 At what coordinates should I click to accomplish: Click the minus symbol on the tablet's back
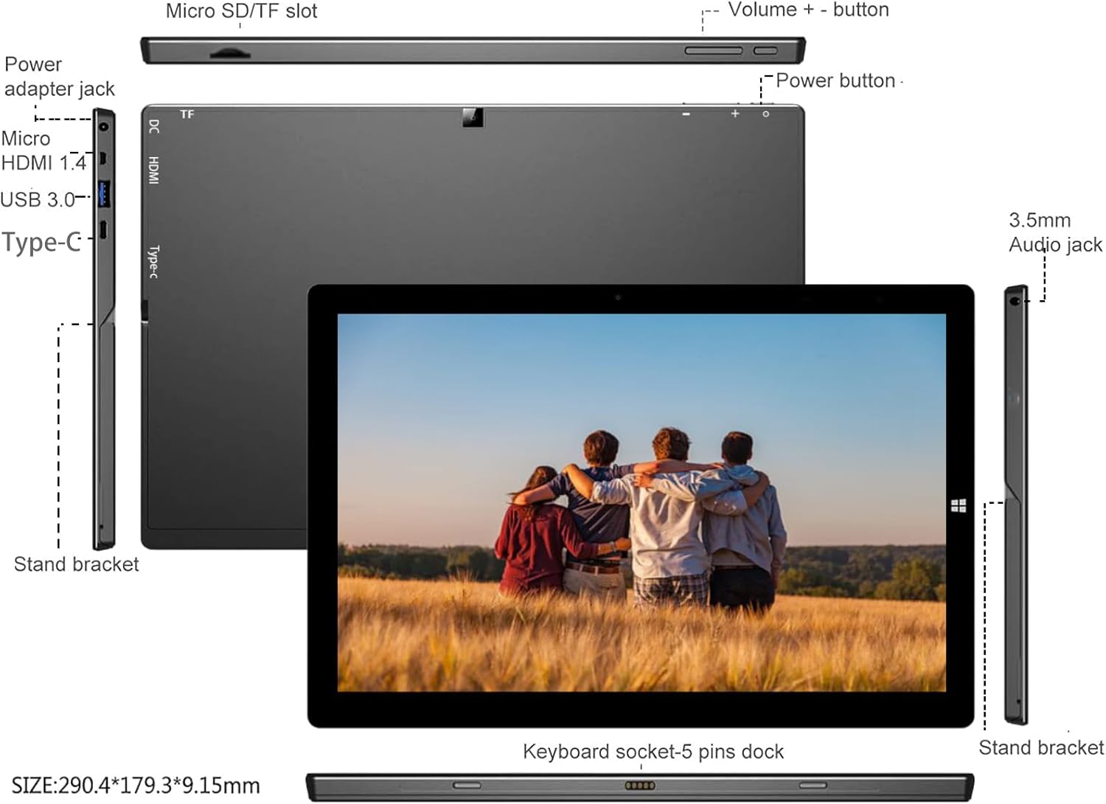[x=686, y=114]
